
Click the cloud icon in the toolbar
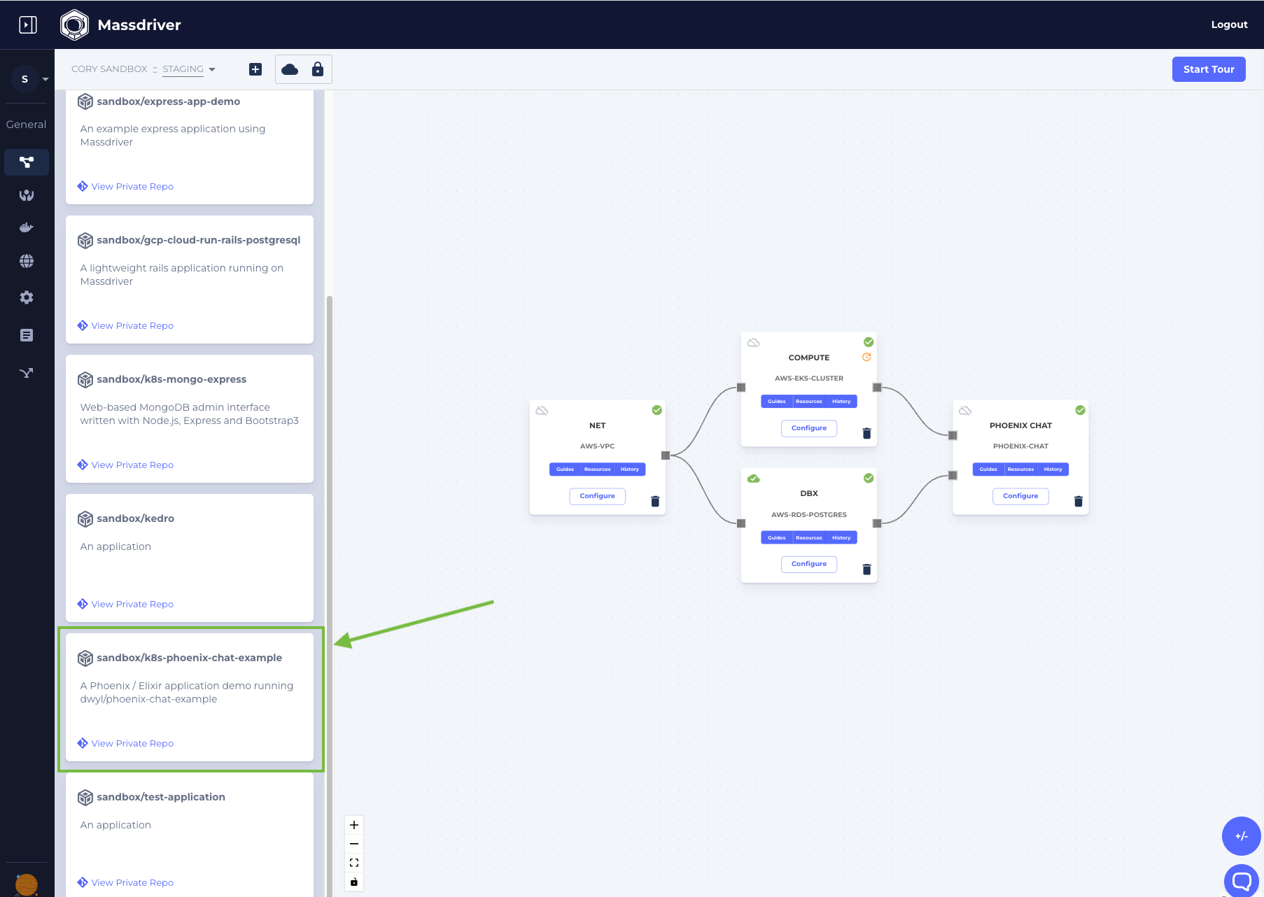(290, 69)
